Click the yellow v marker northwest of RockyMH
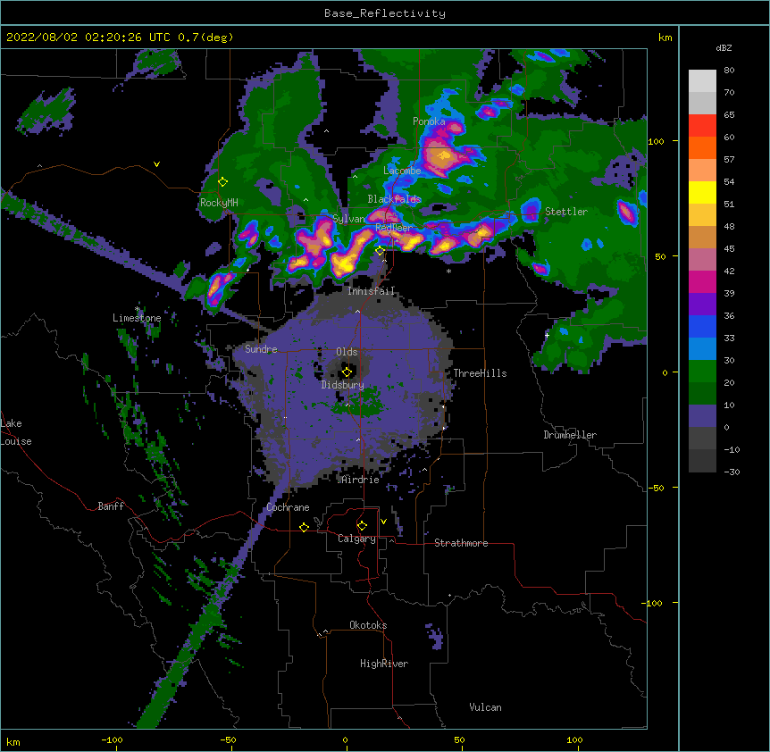770x752 pixels. tap(156, 164)
